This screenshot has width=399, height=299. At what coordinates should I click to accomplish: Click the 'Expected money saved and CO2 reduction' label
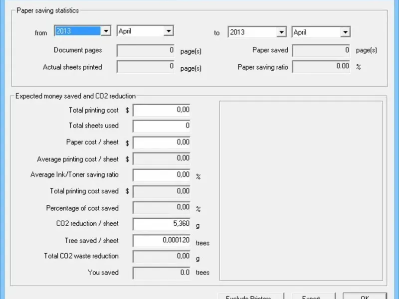[75, 96]
